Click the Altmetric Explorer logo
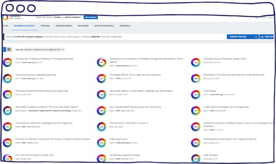The height and width of the screenshot is (164, 276). click(x=12, y=17)
